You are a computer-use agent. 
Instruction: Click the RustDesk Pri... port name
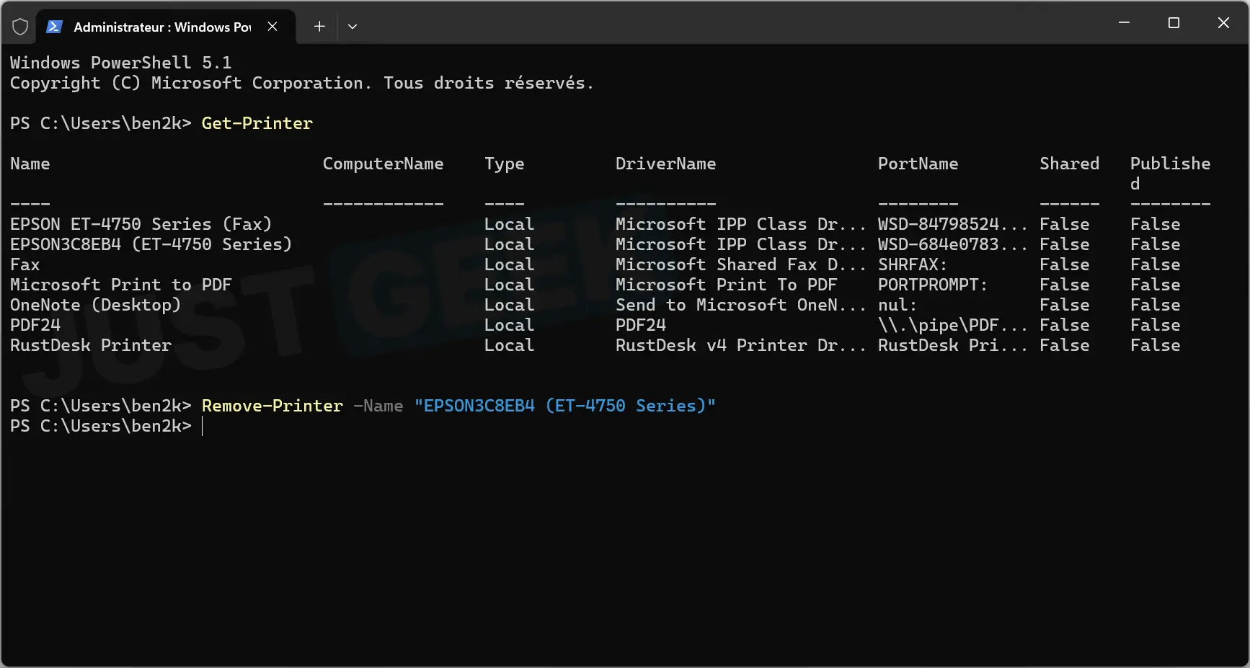pyautogui.click(x=952, y=345)
